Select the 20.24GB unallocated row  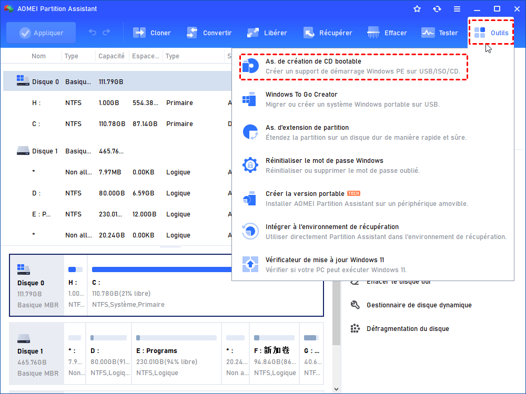[x=117, y=235]
